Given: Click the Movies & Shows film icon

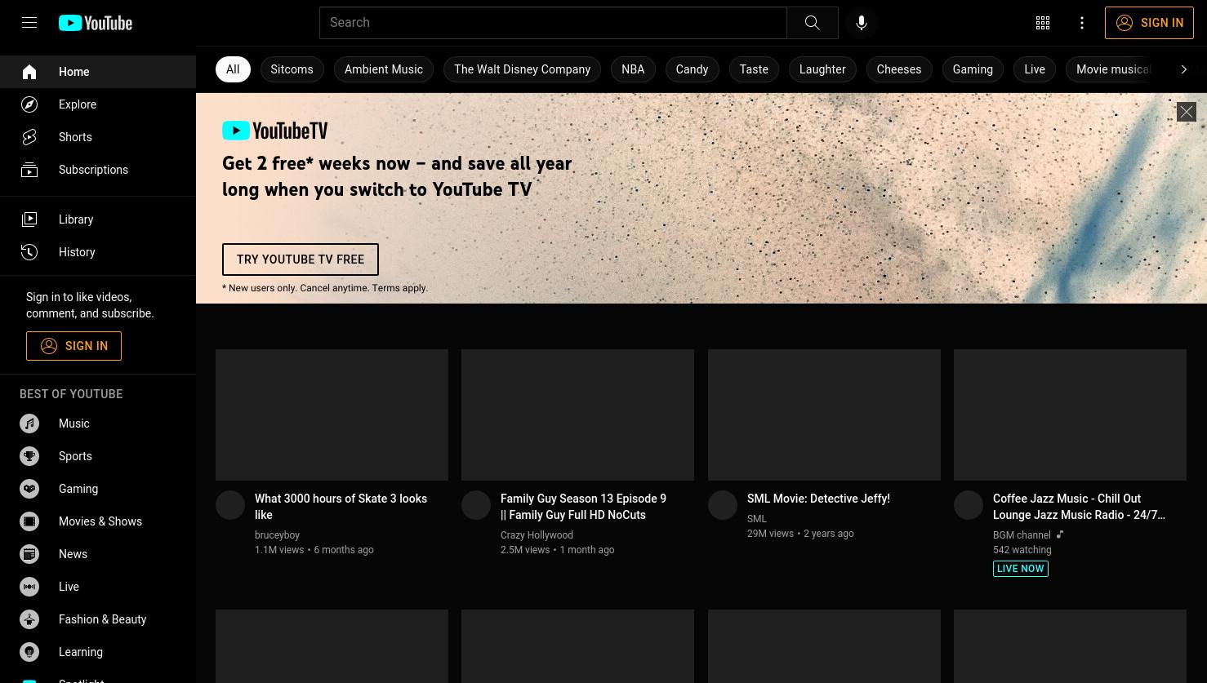Looking at the screenshot, I should pos(29,521).
